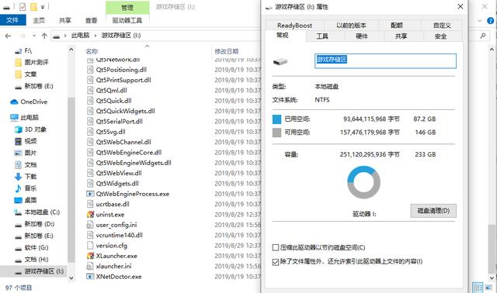The width and height of the screenshot is (497, 293).
Task: Click the properties checkmark quick-access icon
Action: [23, 7]
